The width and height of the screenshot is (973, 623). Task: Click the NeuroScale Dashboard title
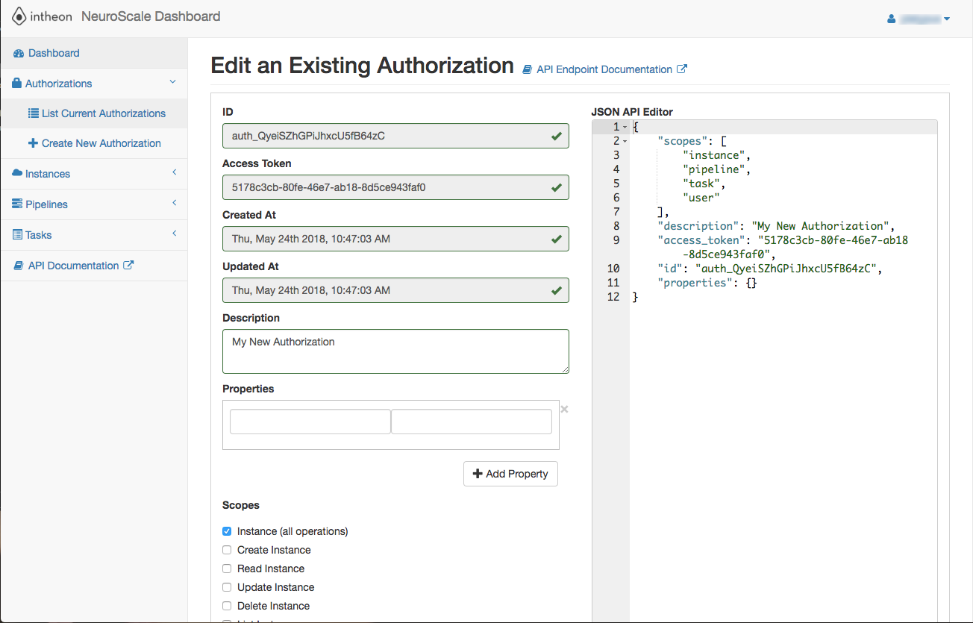(151, 16)
